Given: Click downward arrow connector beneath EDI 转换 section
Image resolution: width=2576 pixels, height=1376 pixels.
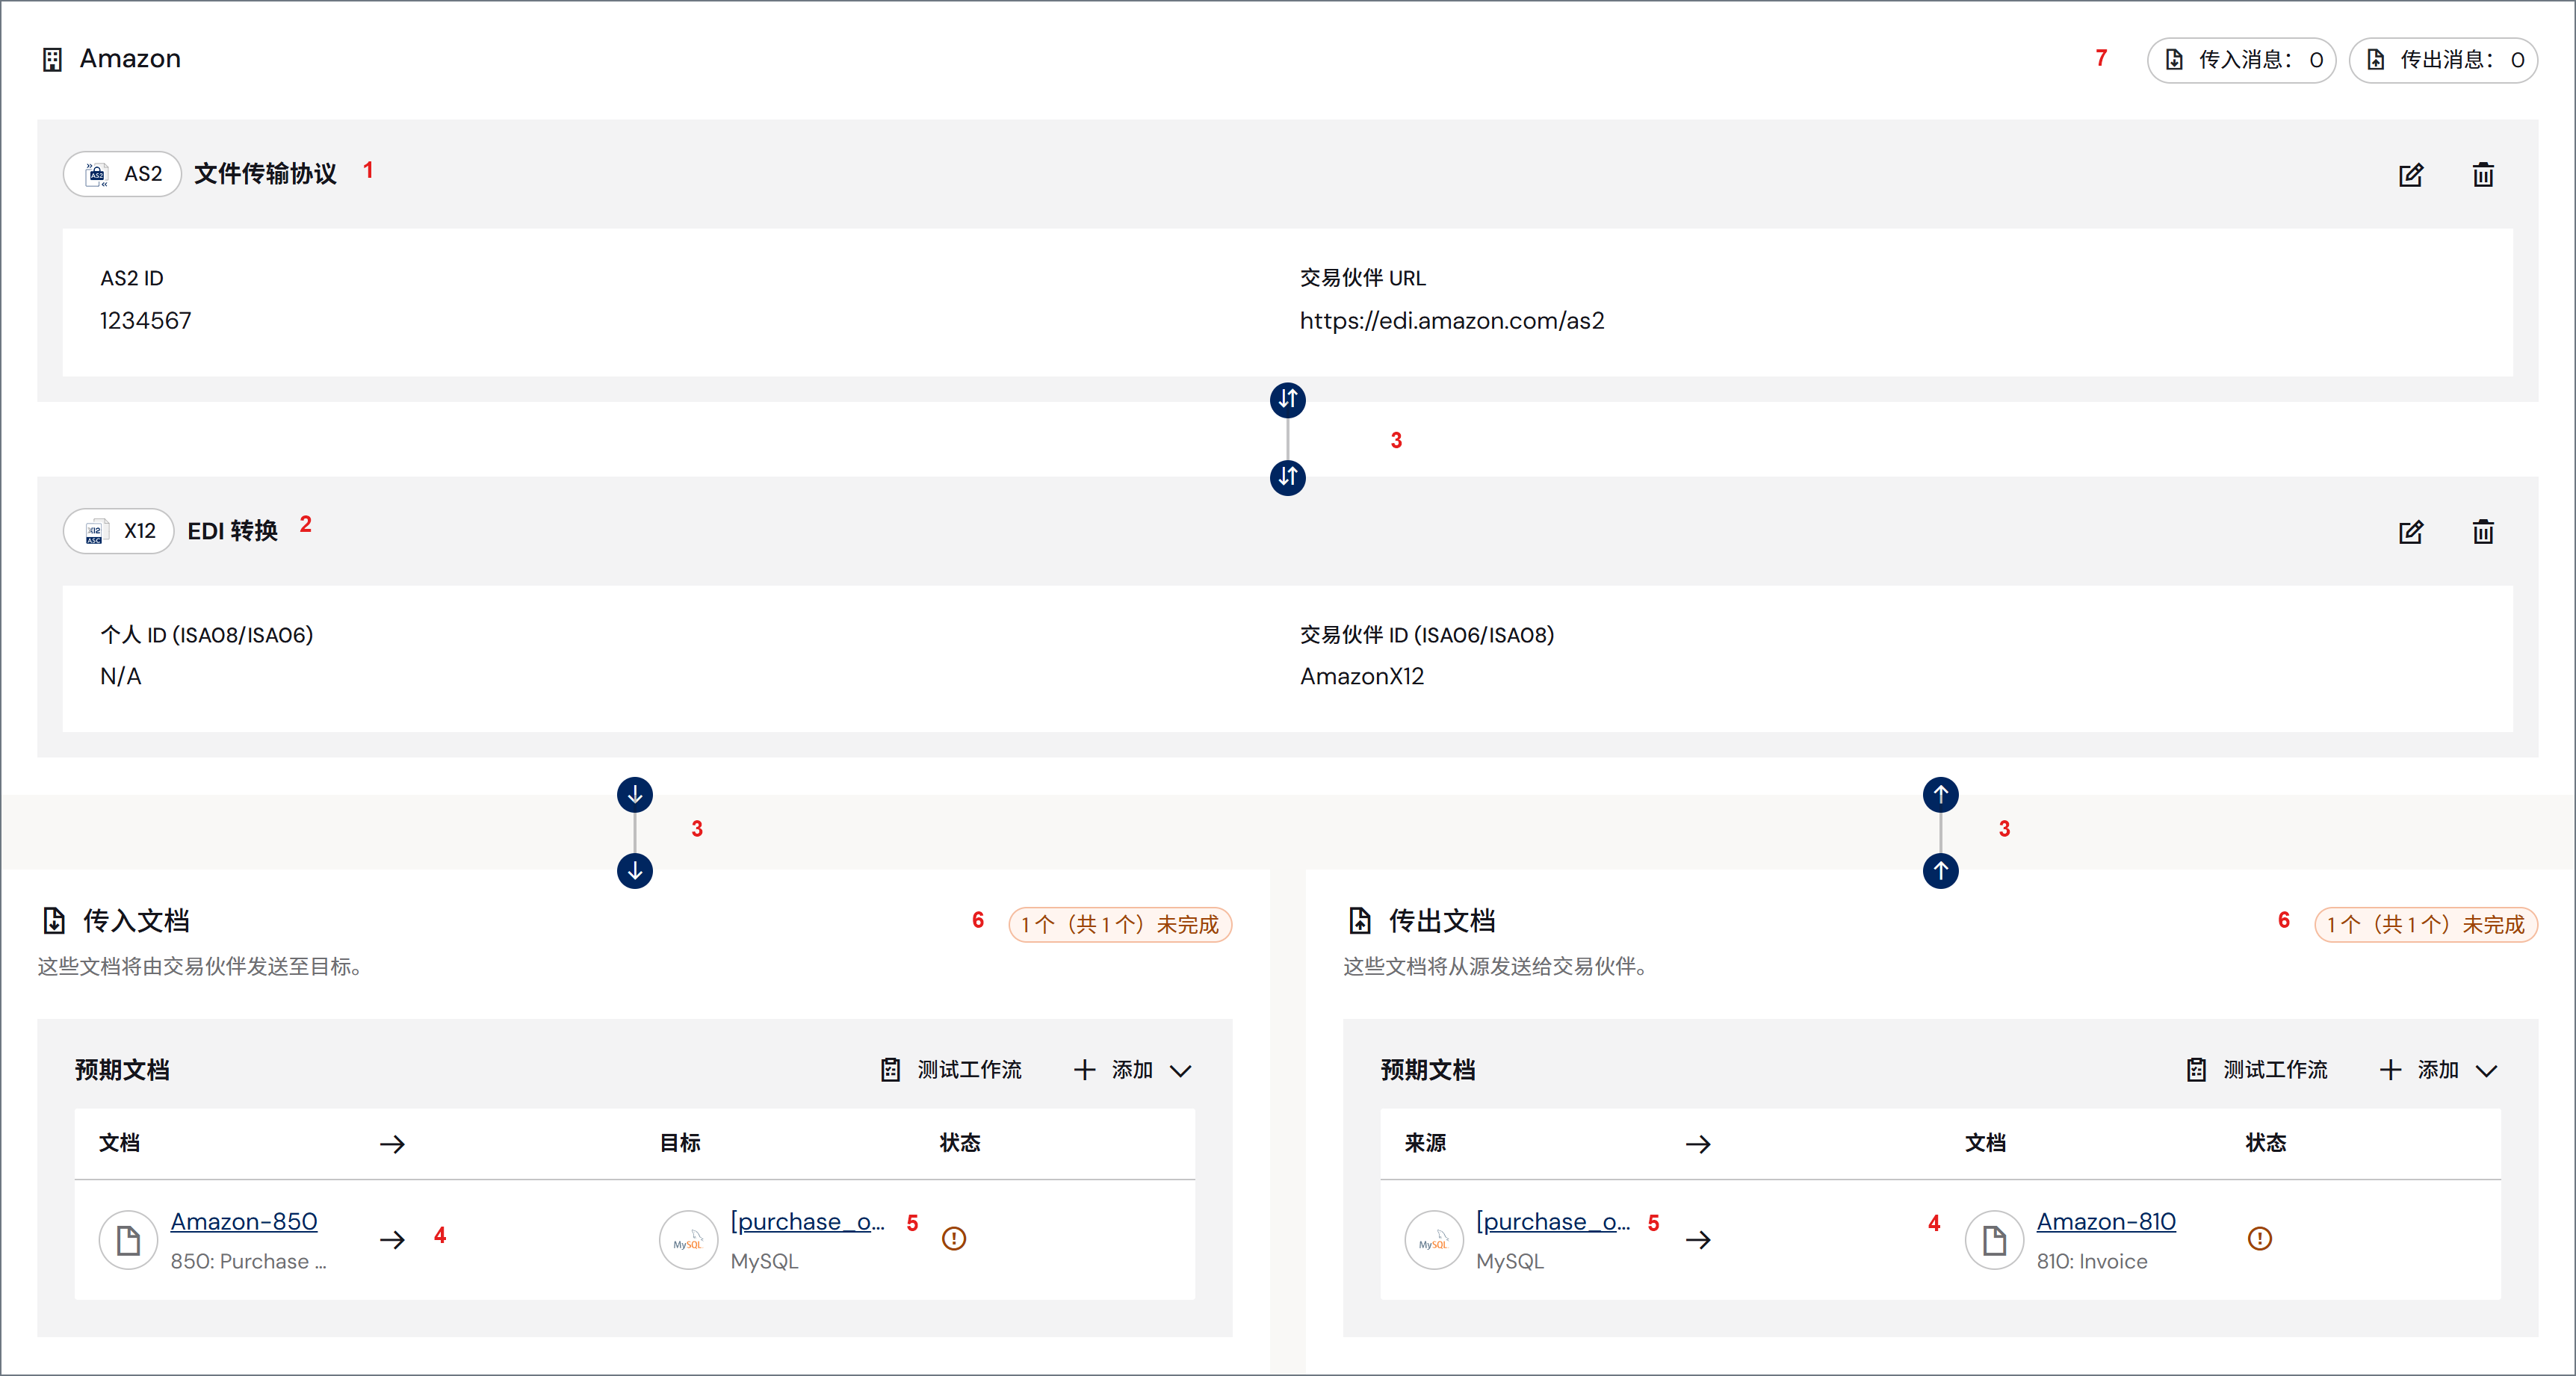Looking at the screenshot, I should point(635,795).
